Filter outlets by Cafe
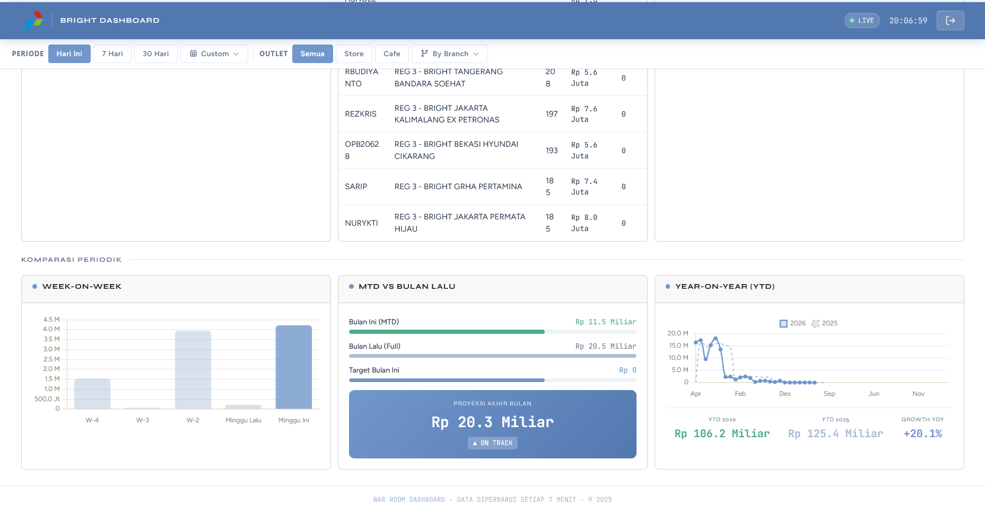The image size is (985, 513). pyautogui.click(x=392, y=54)
